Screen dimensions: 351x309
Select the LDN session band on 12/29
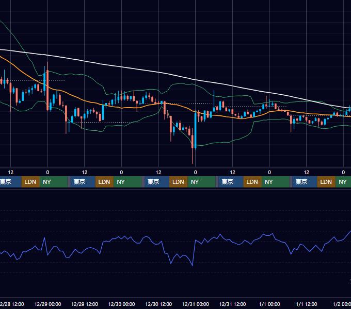tap(105, 182)
